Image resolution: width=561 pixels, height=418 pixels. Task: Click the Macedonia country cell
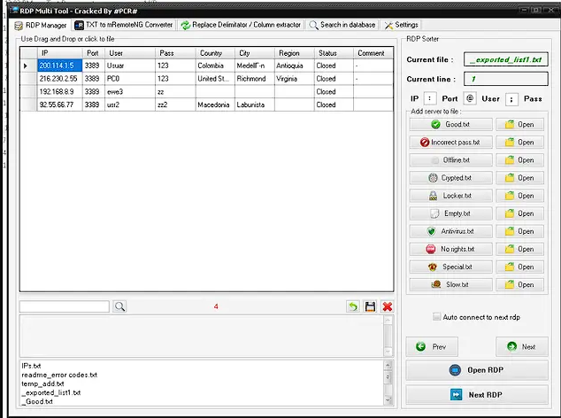coord(215,104)
